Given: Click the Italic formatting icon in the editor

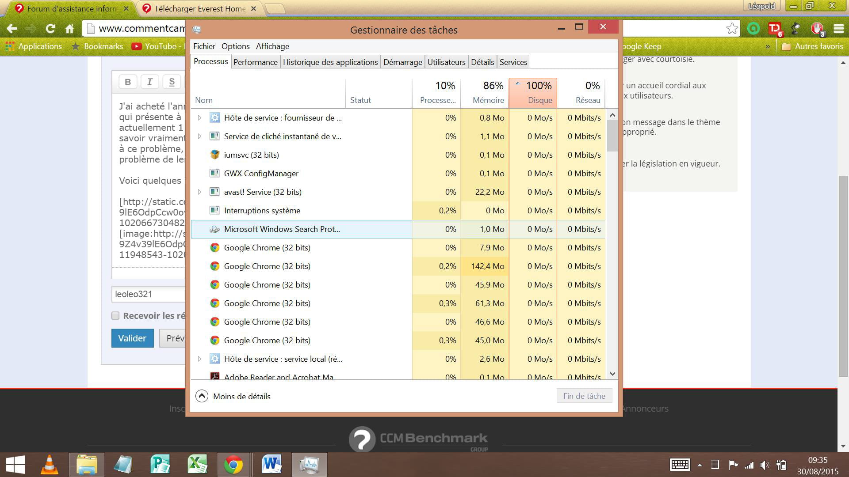Looking at the screenshot, I should (149, 82).
